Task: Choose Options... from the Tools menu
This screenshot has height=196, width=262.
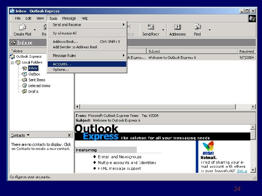Action: tap(87, 70)
